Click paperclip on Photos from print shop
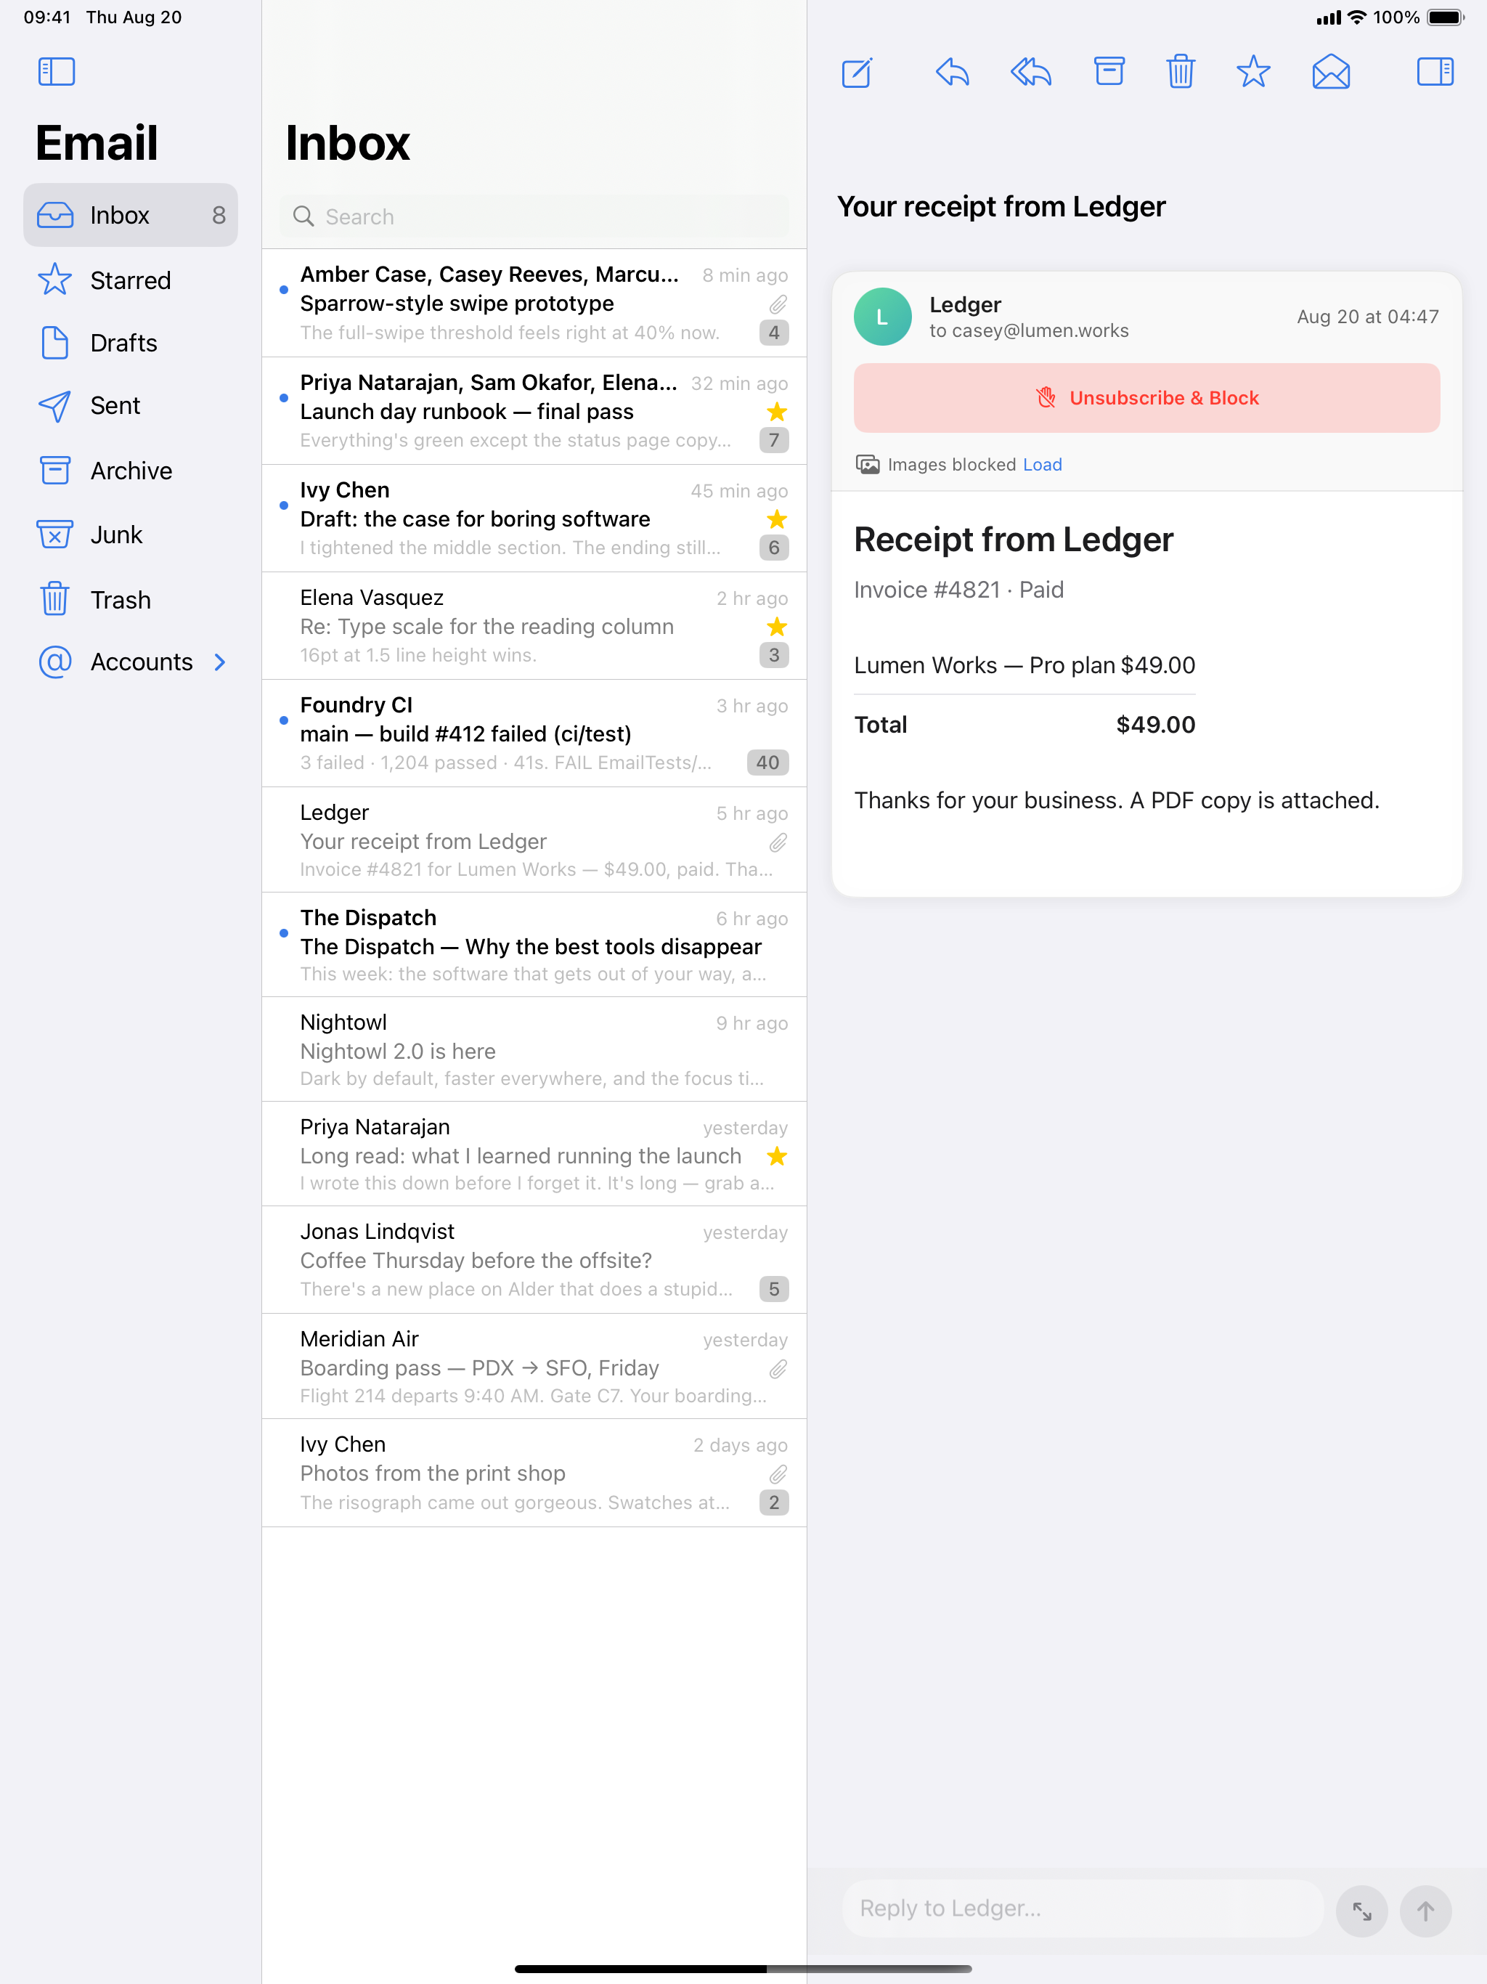 778,1473
